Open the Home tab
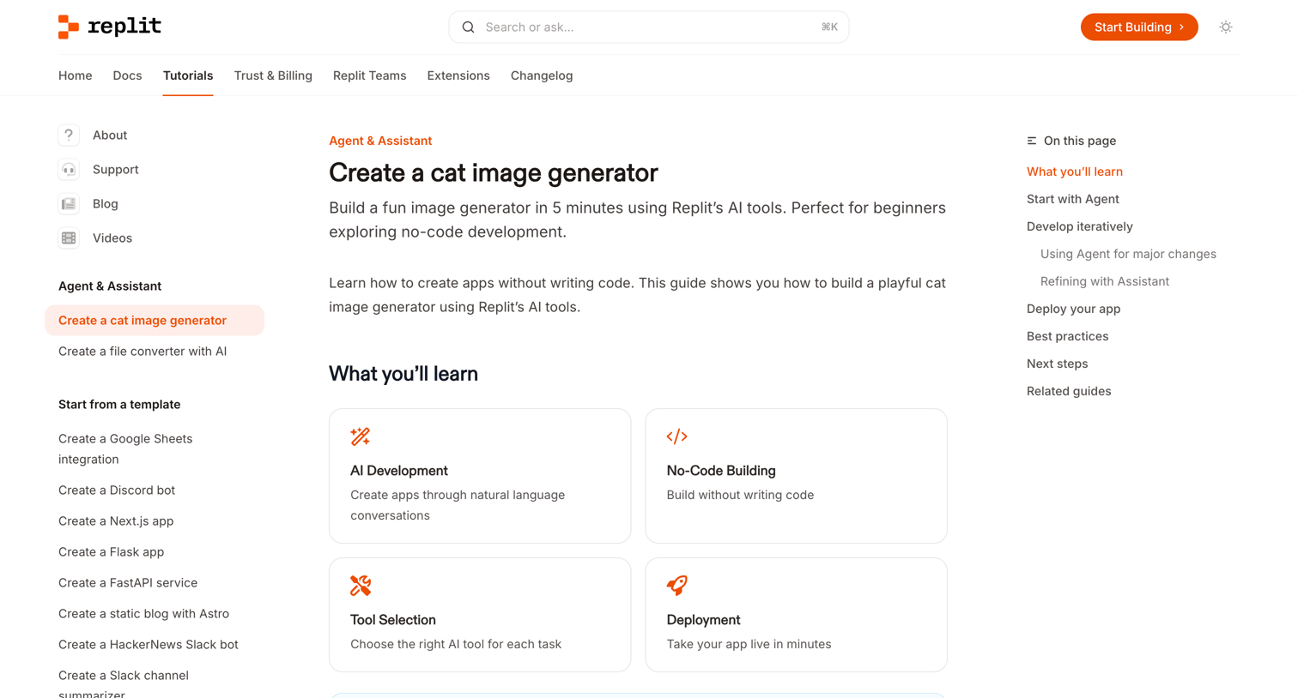The width and height of the screenshot is (1298, 698). (76, 75)
